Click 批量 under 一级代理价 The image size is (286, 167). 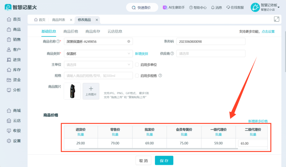point(218,134)
